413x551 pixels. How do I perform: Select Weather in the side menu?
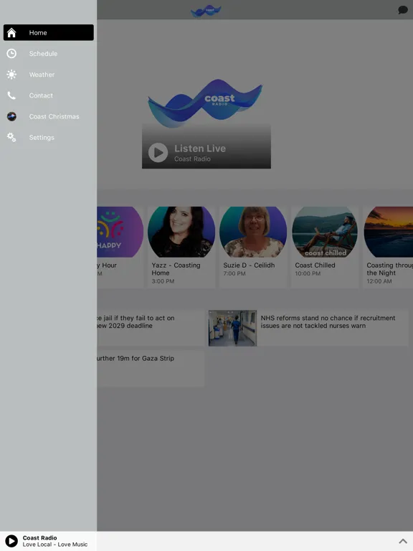pyautogui.click(x=49, y=75)
